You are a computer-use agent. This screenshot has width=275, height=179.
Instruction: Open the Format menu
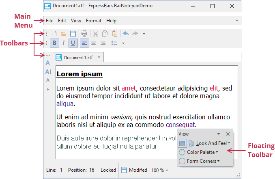pos(94,21)
